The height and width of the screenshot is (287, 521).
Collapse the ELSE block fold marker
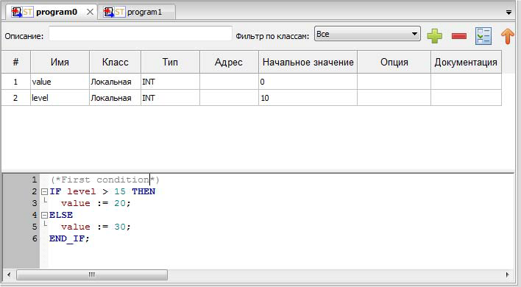tap(44, 215)
